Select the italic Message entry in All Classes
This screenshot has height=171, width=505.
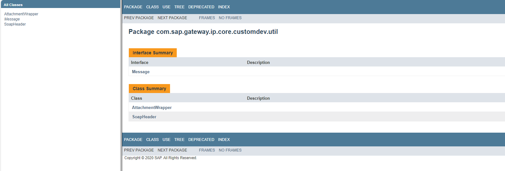point(12,19)
